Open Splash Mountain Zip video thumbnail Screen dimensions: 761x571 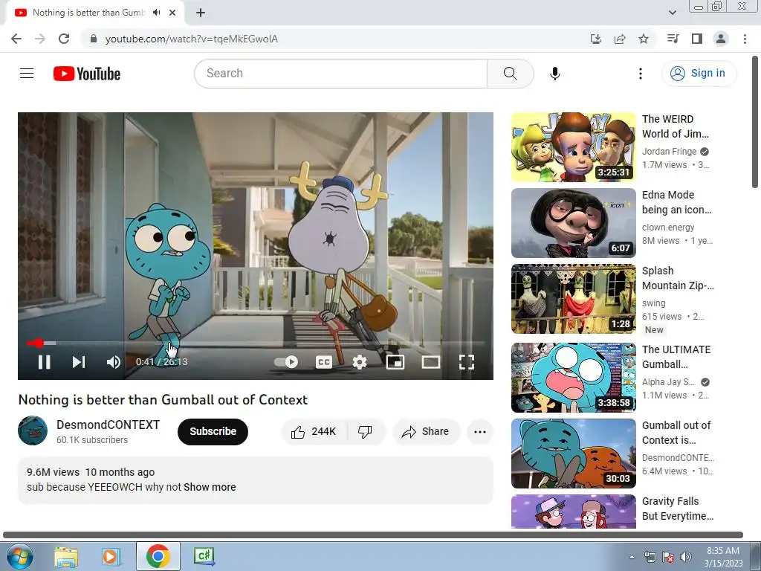coord(573,299)
